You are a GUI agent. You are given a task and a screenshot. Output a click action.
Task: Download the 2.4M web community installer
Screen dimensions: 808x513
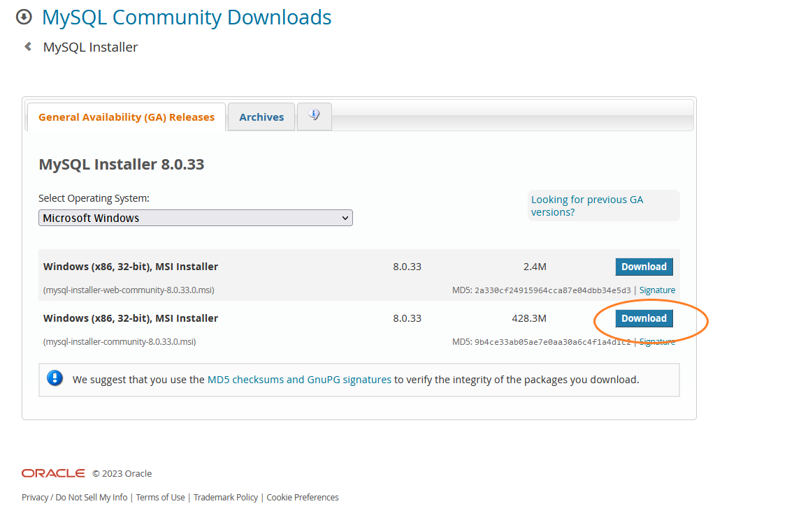[x=644, y=267]
